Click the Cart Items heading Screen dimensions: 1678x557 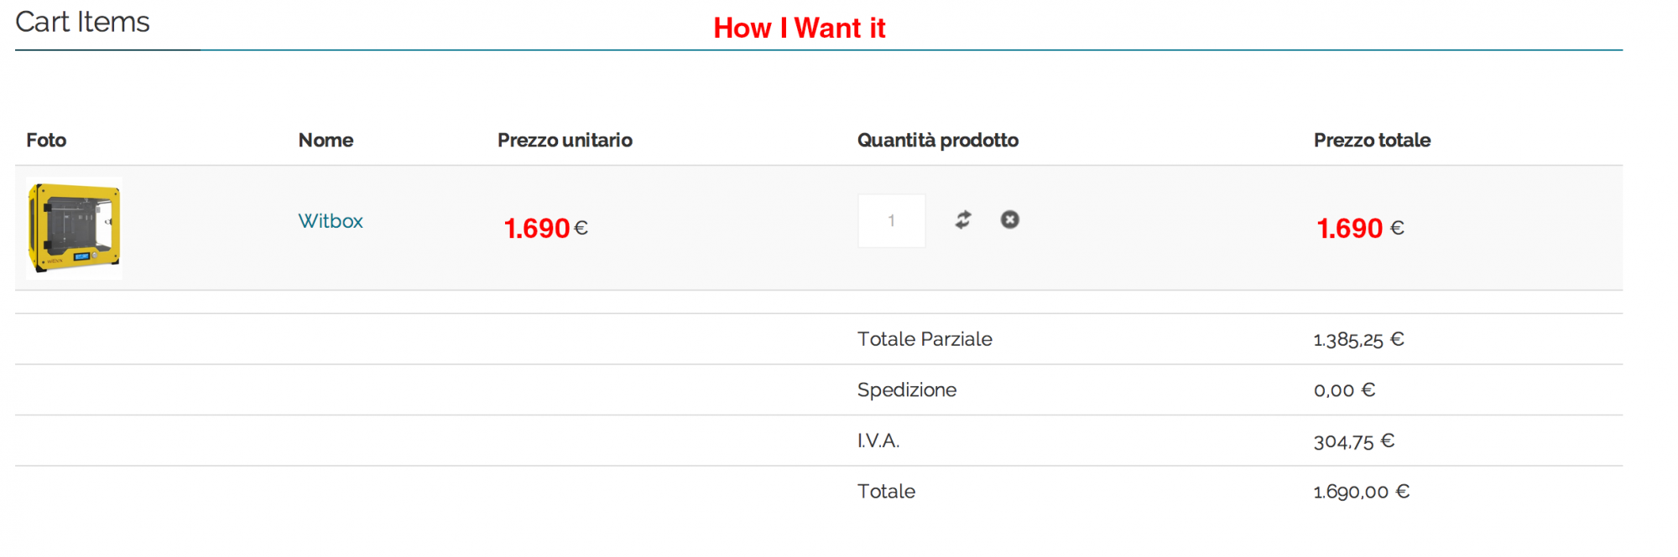point(82,22)
